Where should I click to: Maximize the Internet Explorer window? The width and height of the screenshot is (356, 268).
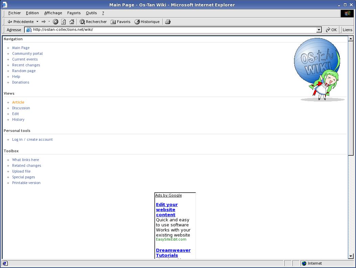(x=345, y=5)
